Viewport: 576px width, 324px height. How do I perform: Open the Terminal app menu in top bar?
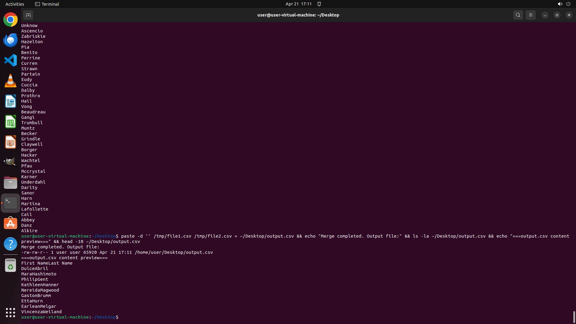[x=47, y=4]
